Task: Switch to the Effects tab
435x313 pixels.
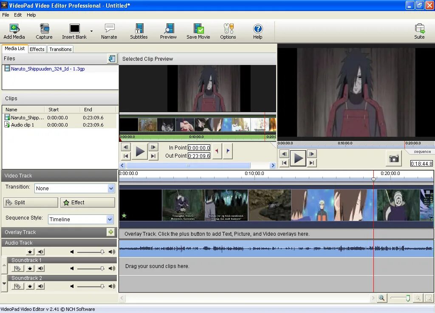Action: (x=37, y=49)
